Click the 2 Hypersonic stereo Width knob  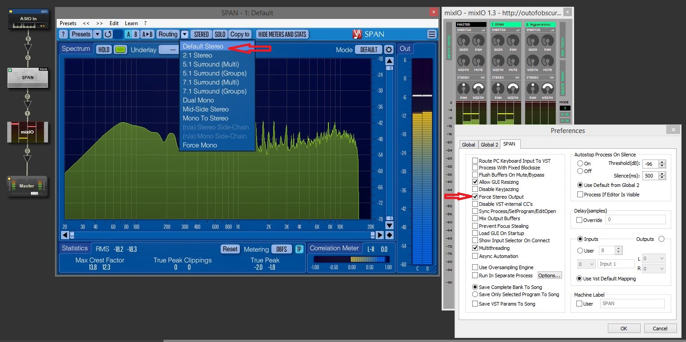pos(548,89)
